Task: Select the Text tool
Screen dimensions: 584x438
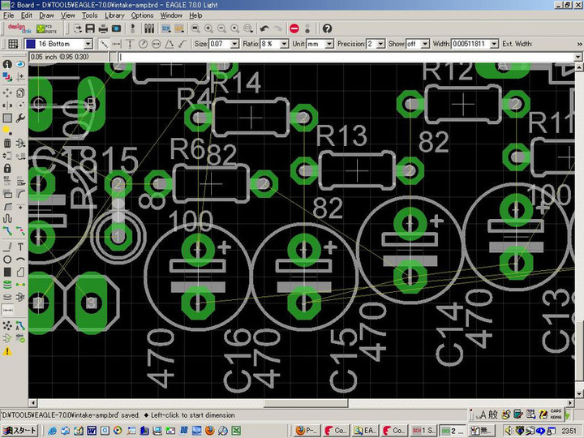Action: [19, 246]
